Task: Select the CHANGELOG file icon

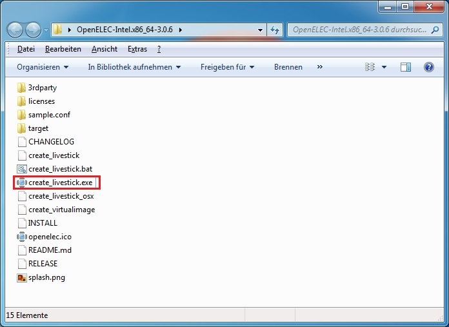Action: 22,142
